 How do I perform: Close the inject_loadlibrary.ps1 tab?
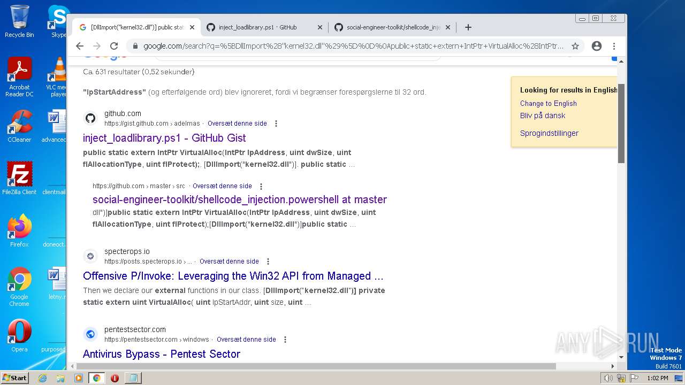(x=320, y=27)
